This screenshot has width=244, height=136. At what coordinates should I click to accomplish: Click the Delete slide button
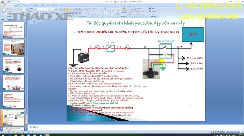pyautogui.click(x=30, y=14)
